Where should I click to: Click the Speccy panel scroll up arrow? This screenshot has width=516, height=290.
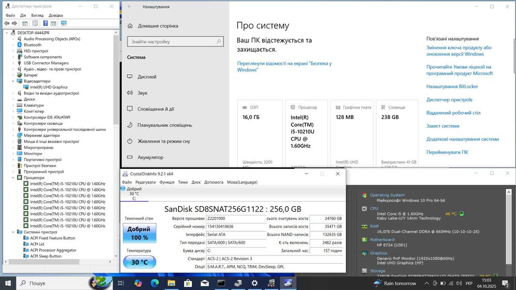(509, 192)
